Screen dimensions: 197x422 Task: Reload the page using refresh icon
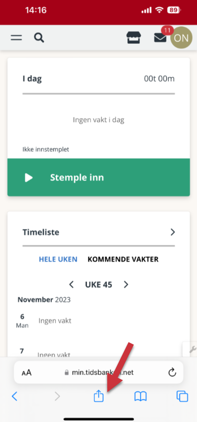click(x=172, y=372)
